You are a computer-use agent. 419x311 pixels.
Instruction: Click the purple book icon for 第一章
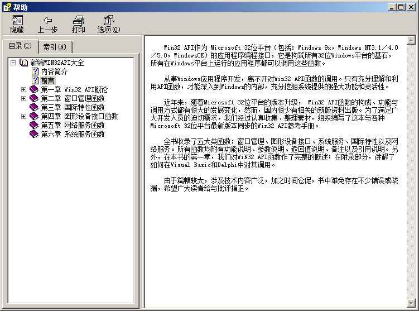click(x=34, y=89)
